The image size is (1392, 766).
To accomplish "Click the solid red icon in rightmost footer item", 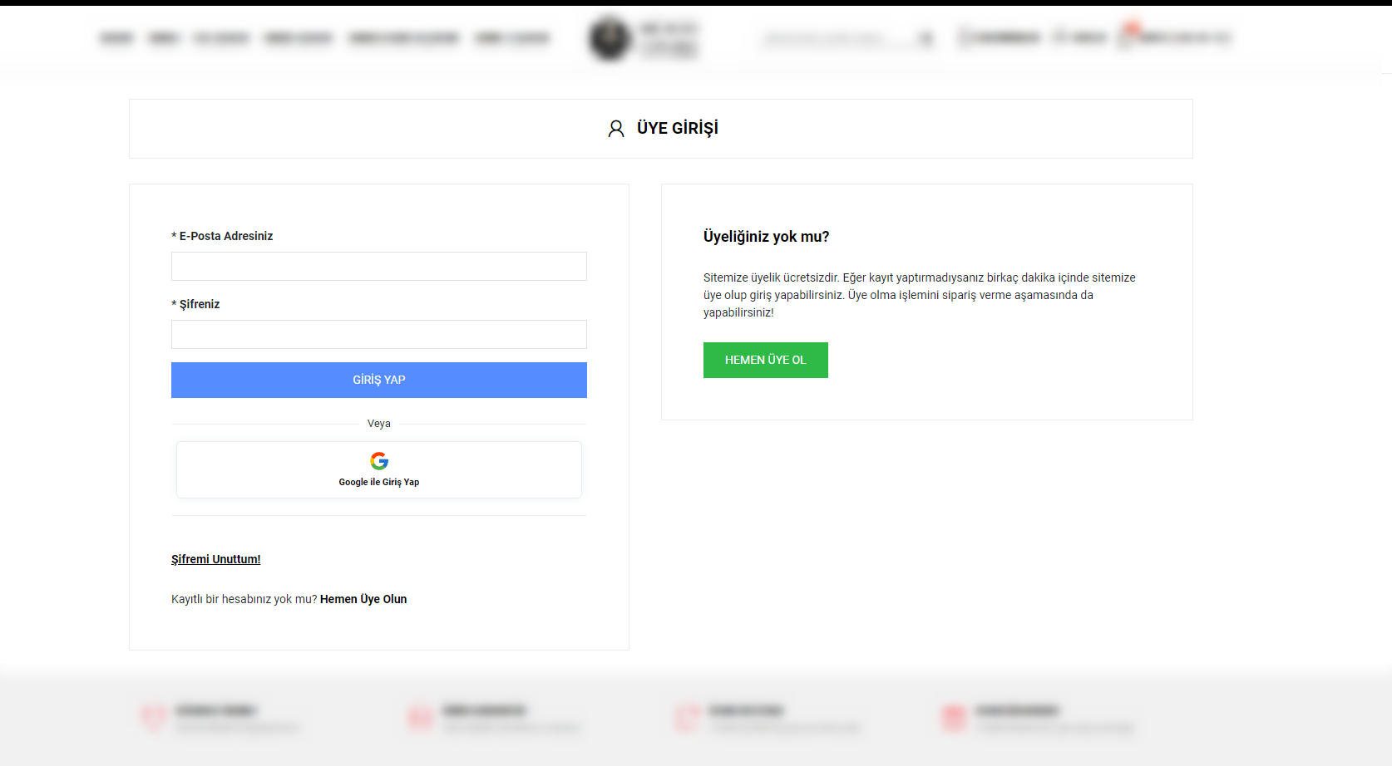I will [x=954, y=718].
